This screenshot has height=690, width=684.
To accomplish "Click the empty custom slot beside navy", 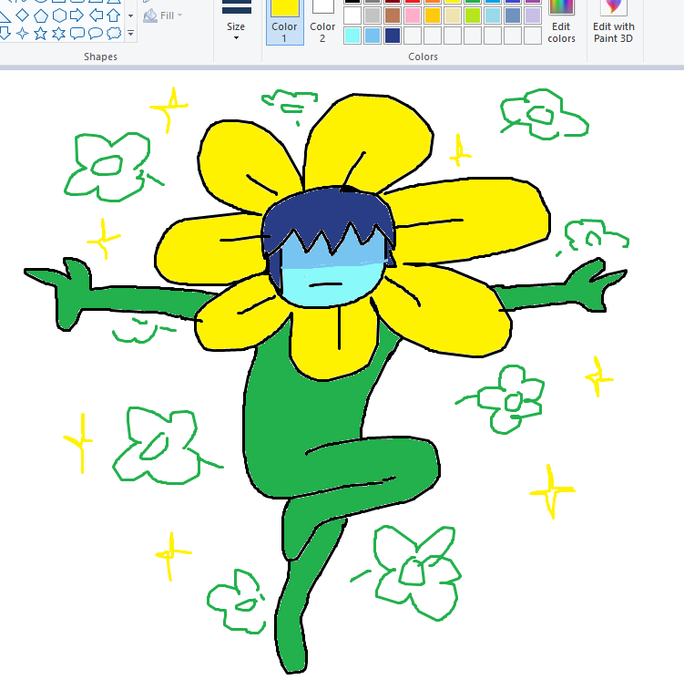I will coord(413,36).
